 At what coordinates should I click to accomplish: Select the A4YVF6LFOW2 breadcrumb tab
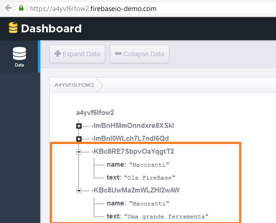[x=74, y=85]
